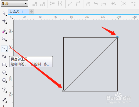Add a new document with plus tab
The width and height of the screenshot is (139, 107).
31,12
